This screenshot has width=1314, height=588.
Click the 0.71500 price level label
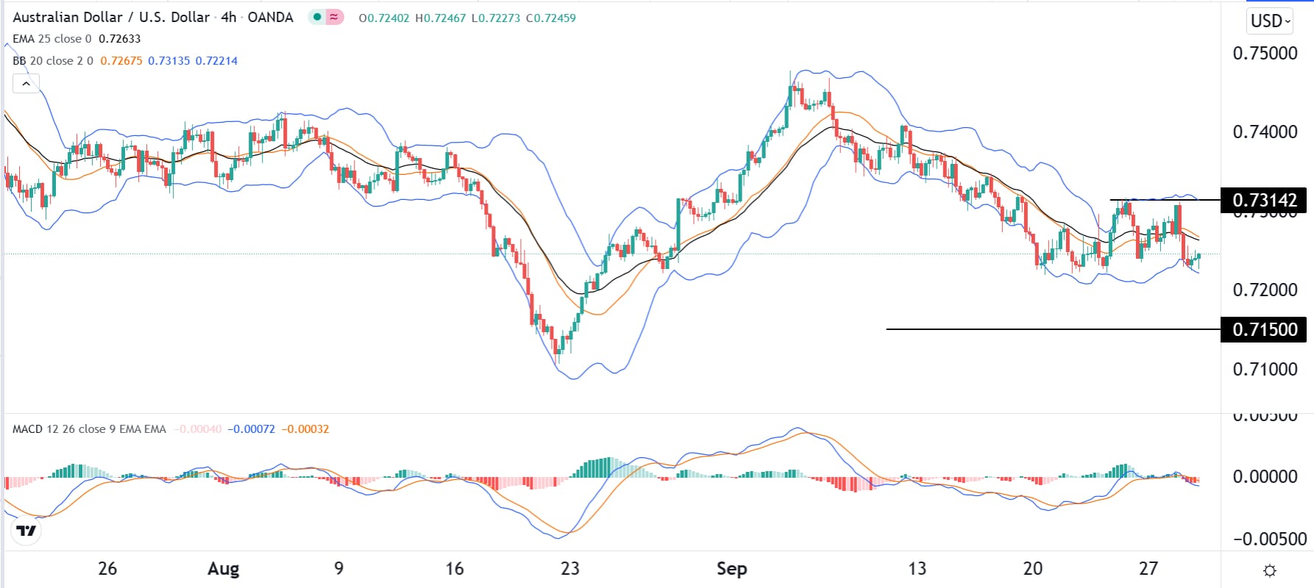(1265, 329)
